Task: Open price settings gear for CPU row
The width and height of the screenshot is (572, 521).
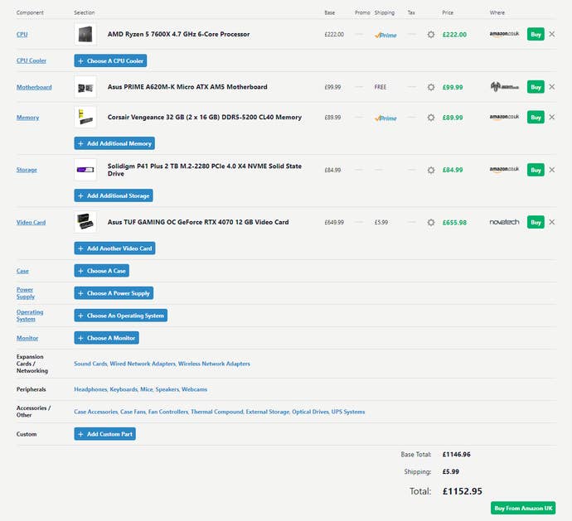Action: click(431, 35)
